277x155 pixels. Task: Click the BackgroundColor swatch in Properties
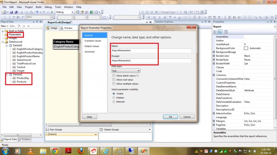pos(246,48)
